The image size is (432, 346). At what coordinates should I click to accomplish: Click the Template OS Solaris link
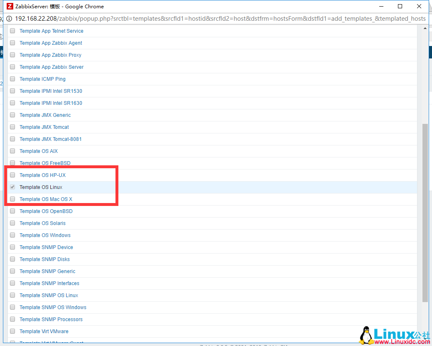[x=42, y=223]
